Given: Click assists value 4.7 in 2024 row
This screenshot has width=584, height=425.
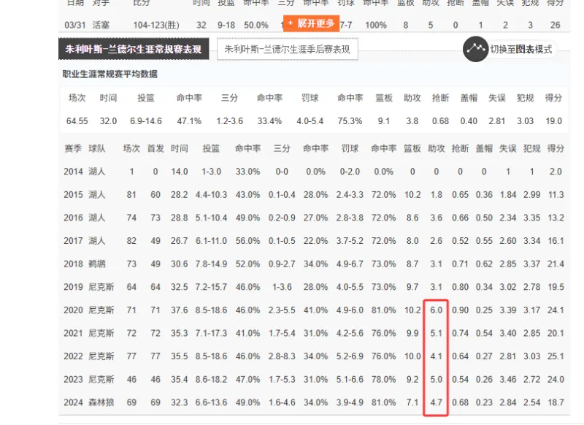Looking at the screenshot, I should (x=436, y=402).
